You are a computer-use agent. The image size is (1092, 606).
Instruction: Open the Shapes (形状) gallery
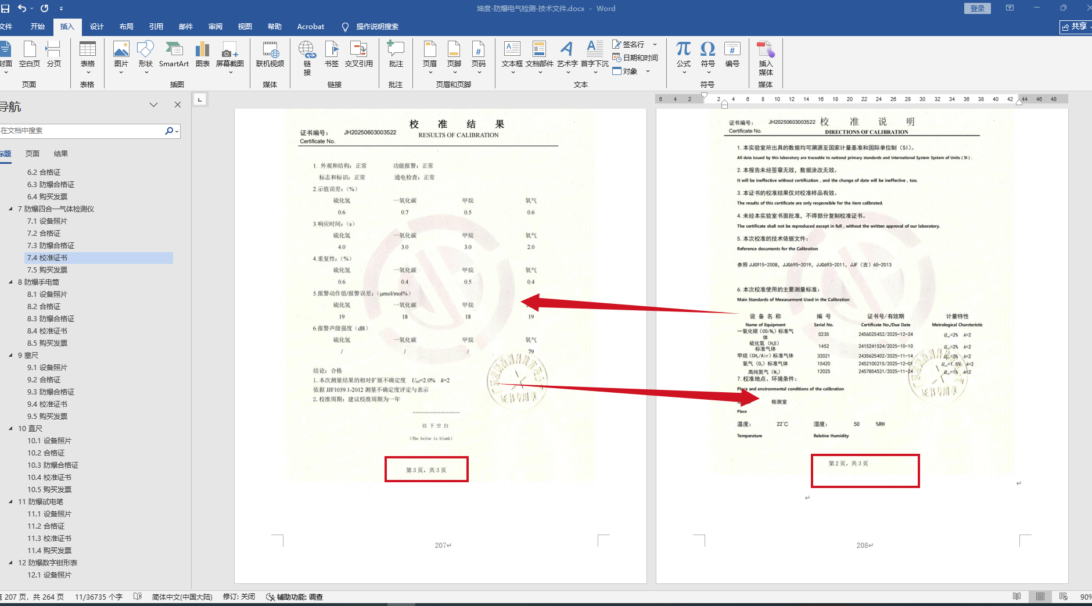coord(145,57)
